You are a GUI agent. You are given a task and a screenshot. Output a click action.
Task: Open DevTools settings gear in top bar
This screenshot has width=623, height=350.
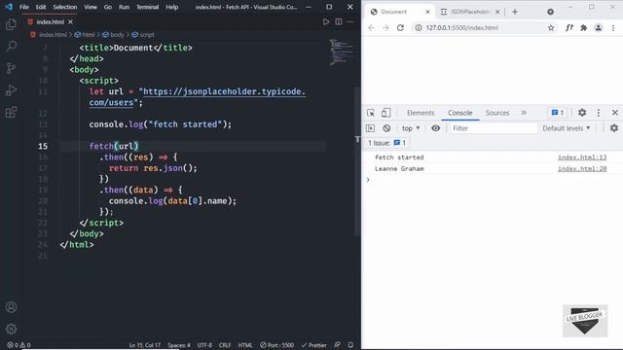pyautogui.click(x=582, y=113)
